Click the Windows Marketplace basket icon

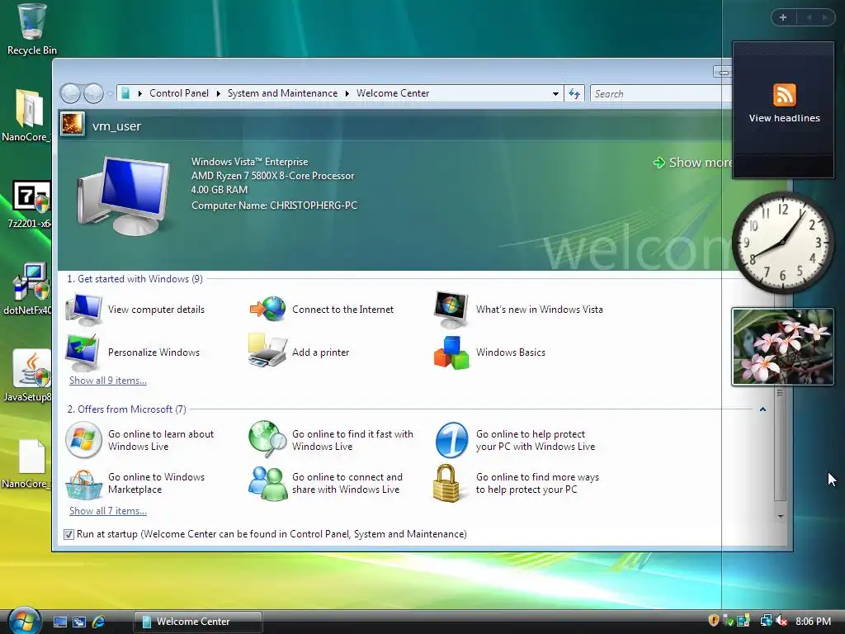pos(83,484)
